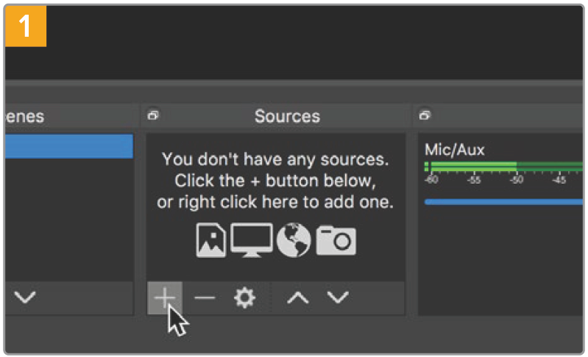Click the image picture icon in Sources
Viewport: 588px width, 357px height.
coord(211,240)
